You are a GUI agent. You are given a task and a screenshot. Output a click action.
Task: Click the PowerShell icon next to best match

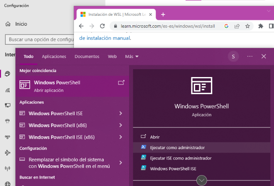point(24,85)
